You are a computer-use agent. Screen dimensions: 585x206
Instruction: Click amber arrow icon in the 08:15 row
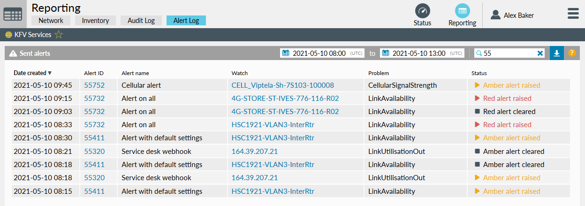477,191
